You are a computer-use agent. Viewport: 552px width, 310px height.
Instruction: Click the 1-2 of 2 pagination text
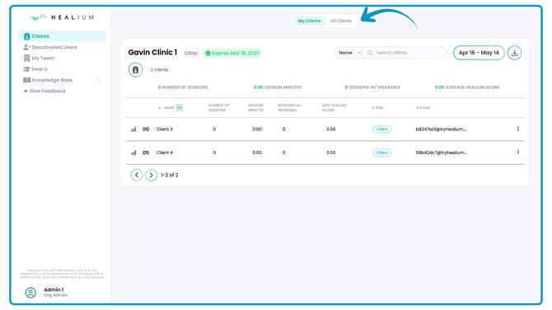coord(170,175)
